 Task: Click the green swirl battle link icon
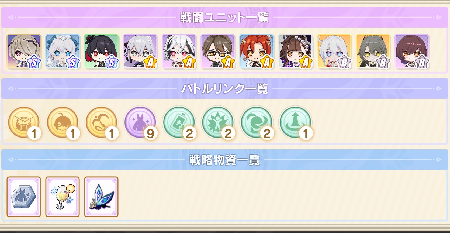coord(257,123)
